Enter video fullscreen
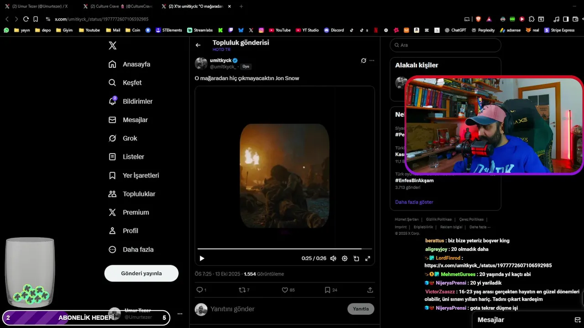The width and height of the screenshot is (584, 328). pyautogui.click(x=367, y=258)
